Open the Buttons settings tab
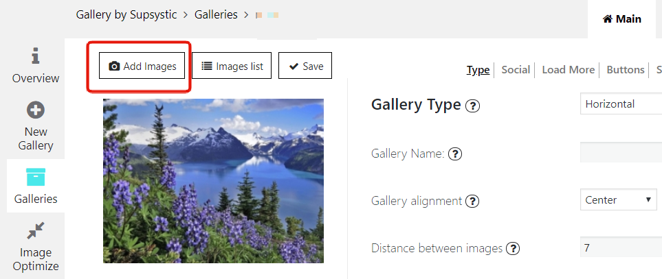This screenshot has height=279, width=662. pyautogui.click(x=626, y=69)
